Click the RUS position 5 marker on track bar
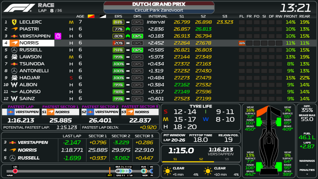Viewport: 318px width, 179px height. 144,171
